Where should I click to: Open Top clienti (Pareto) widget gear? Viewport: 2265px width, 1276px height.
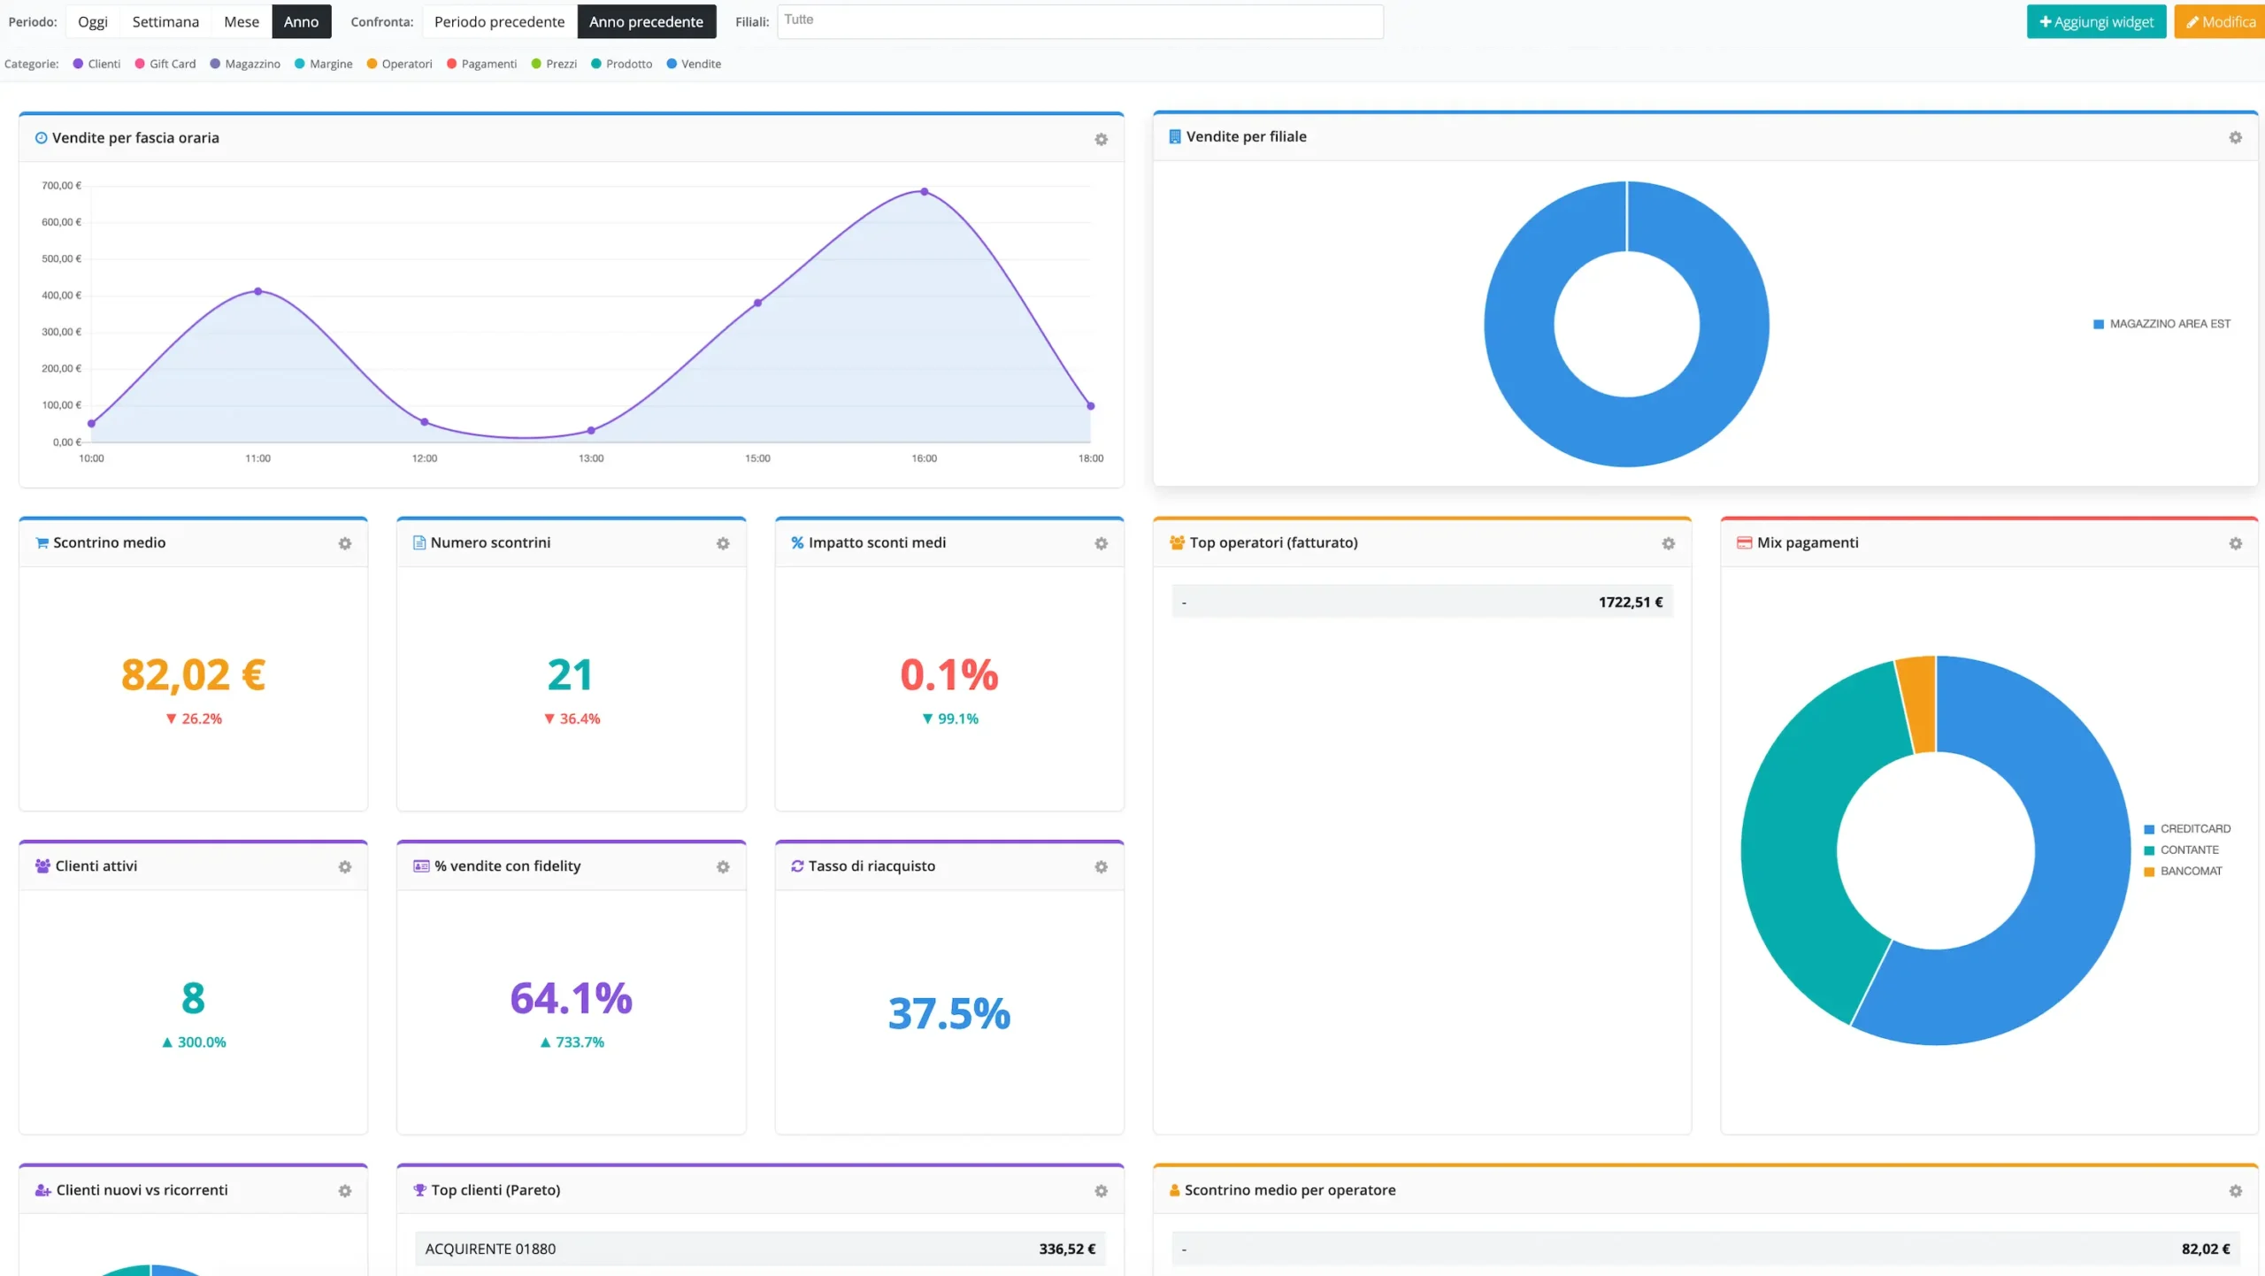click(1101, 1191)
